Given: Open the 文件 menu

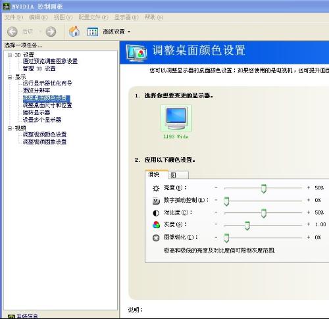Looking at the screenshot, I should [x=14, y=17].
